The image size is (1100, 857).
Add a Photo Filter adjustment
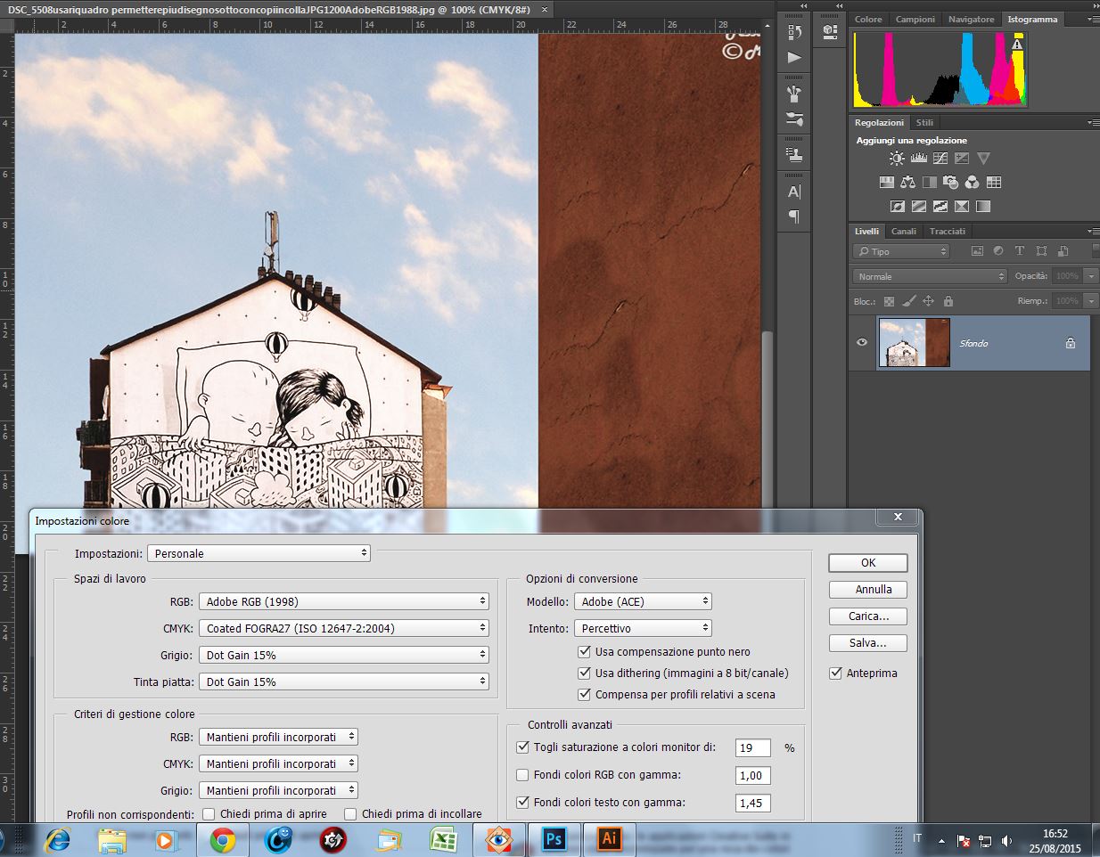pyautogui.click(x=951, y=183)
